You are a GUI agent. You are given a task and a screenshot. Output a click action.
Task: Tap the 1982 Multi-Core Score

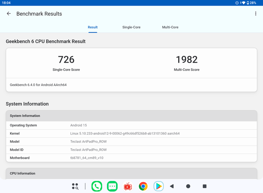187,60
